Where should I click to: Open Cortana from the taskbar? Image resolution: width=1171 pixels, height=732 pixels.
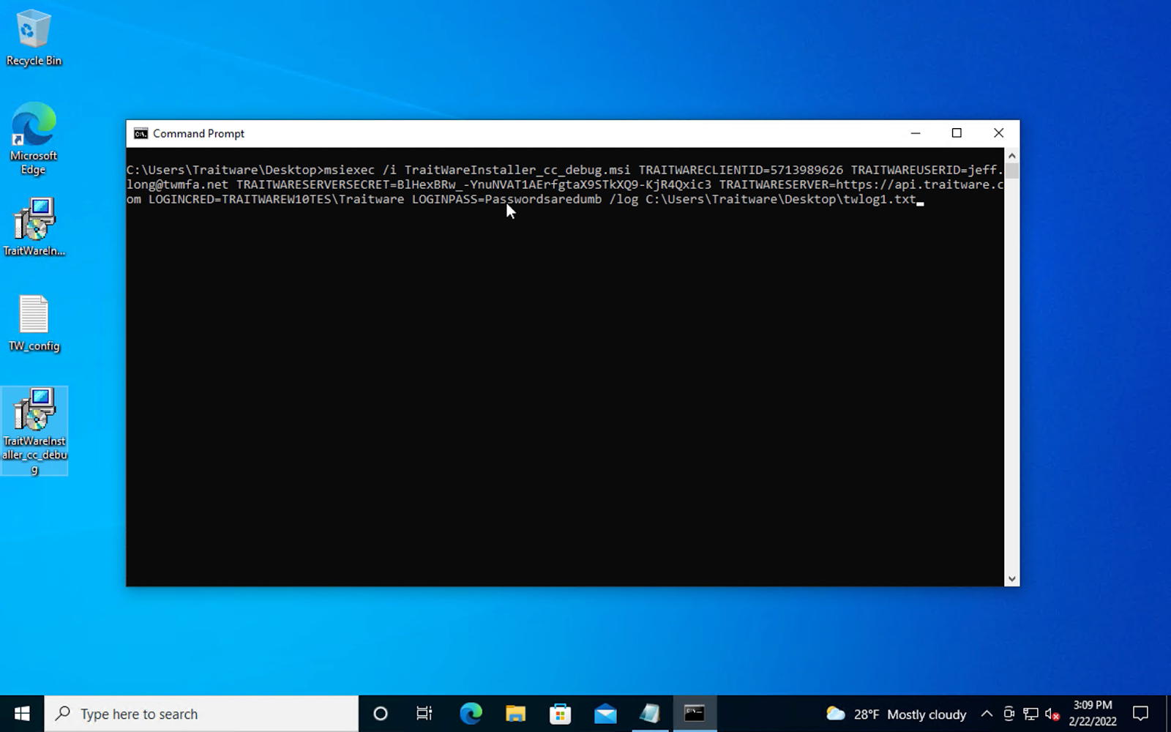[x=381, y=714]
